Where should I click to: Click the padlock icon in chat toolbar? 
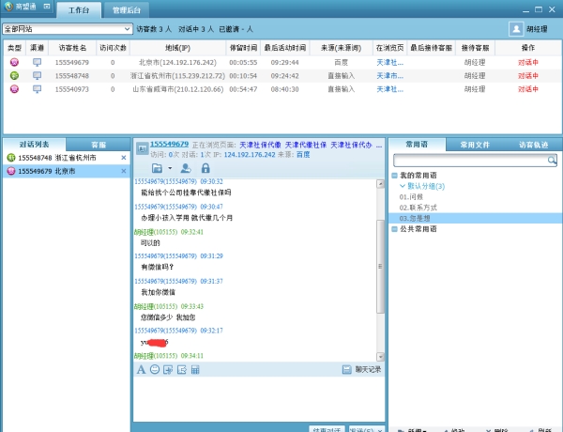[x=205, y=168]
